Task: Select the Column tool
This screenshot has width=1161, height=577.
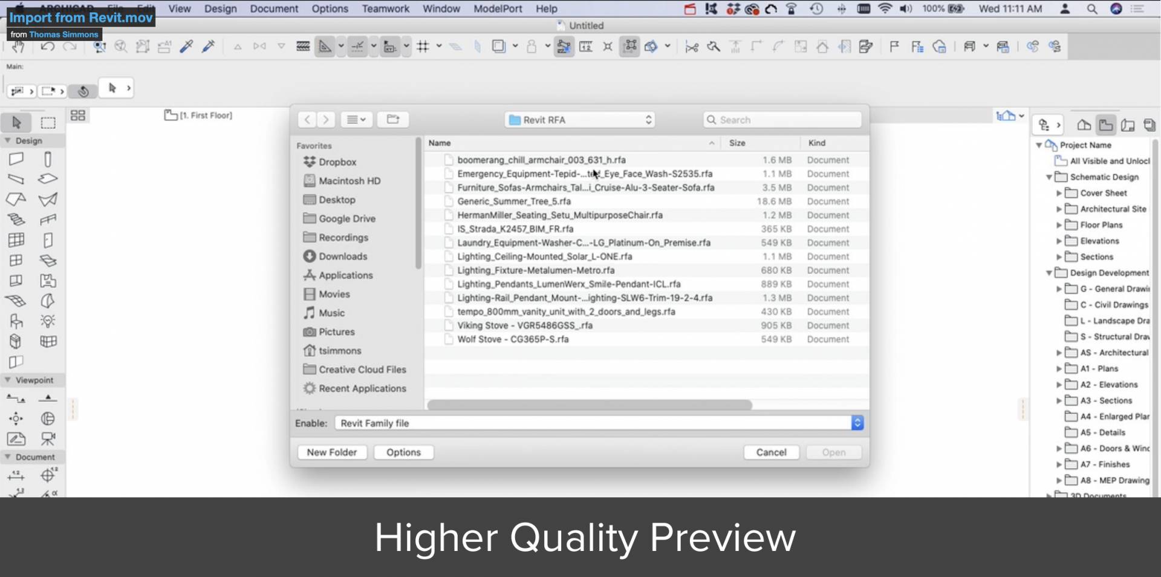Action: coord(48,159)
